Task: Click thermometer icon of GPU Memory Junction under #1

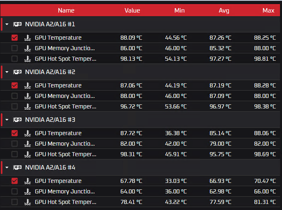Action: tap(28, 48)
